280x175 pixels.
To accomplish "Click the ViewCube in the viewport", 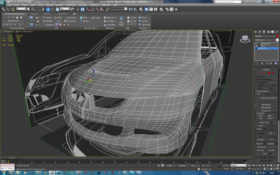I will click(245, 39).
